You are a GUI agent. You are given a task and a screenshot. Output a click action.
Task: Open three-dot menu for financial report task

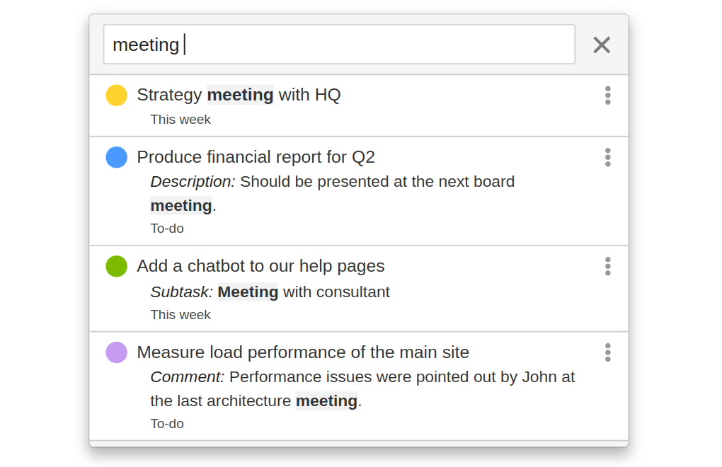click(x=607, y=157)
